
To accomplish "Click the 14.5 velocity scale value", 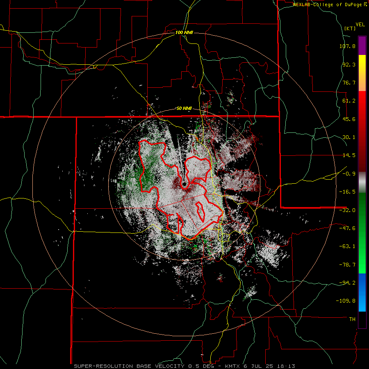I will (349, 155).
